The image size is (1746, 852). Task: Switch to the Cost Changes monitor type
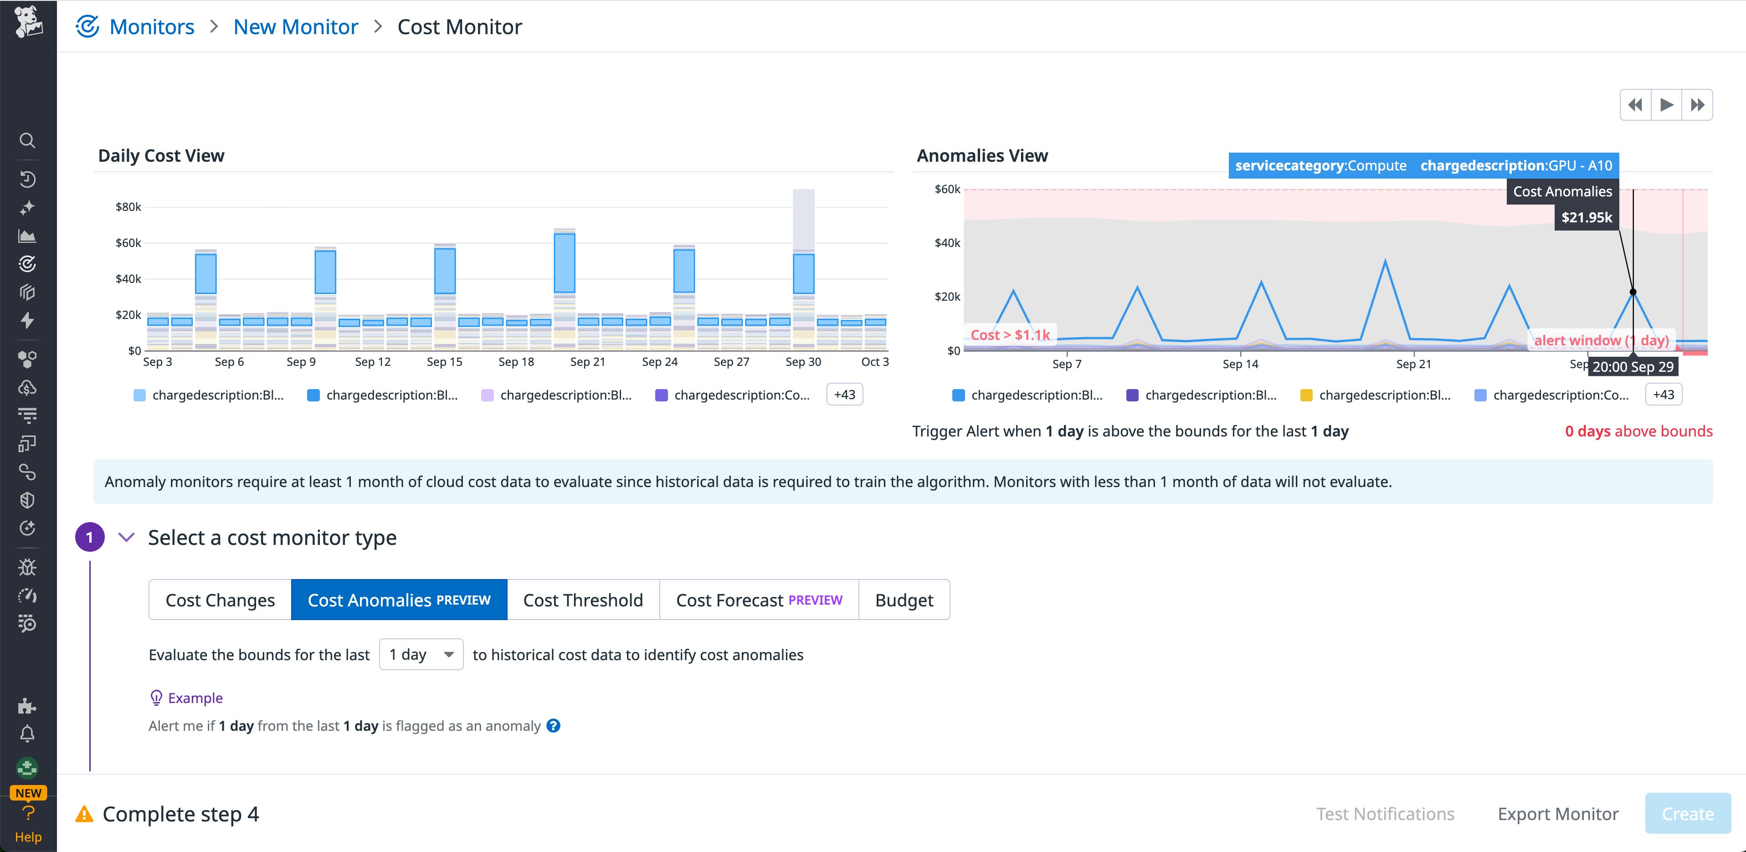(219, 599)
